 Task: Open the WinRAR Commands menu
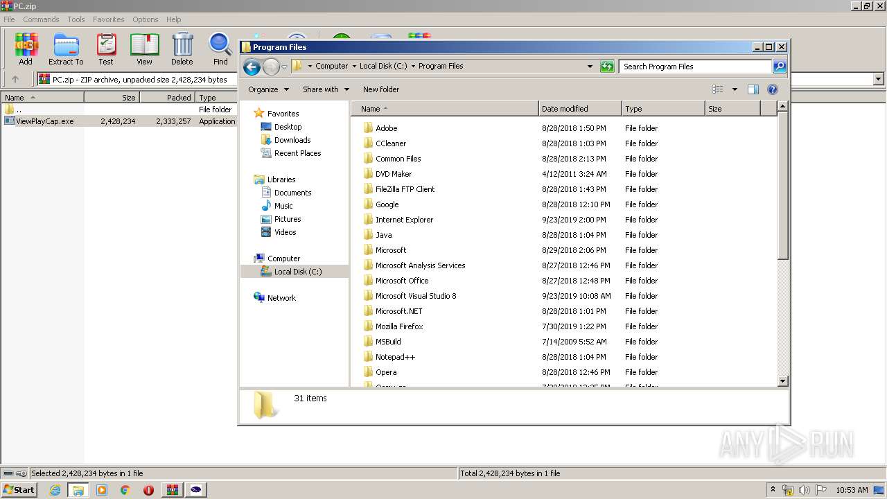click(41, 19)
